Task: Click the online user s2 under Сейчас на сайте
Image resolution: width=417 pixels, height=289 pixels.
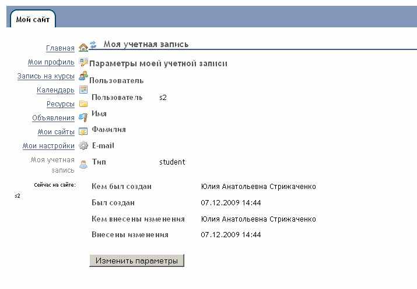Action: [17, 196]
